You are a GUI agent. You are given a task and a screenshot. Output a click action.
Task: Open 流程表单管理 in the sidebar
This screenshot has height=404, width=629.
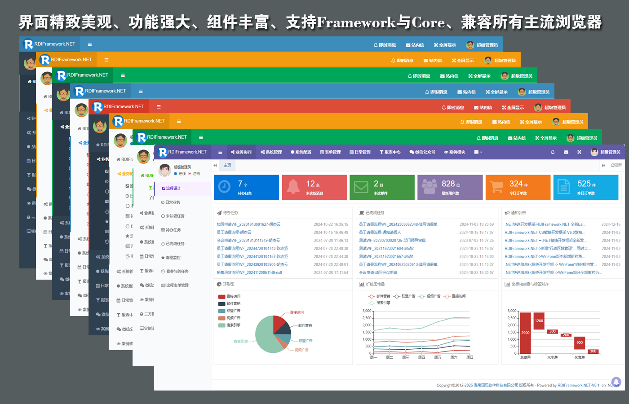[182, 285]
